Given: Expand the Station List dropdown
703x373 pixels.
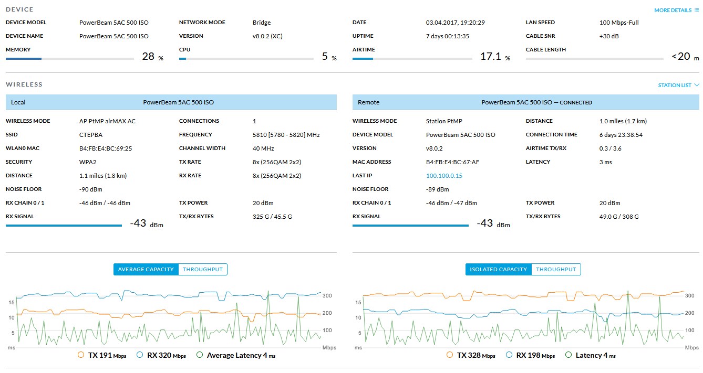Looking at the screenshot, I should pyautogui.click(x=678, y=85).
